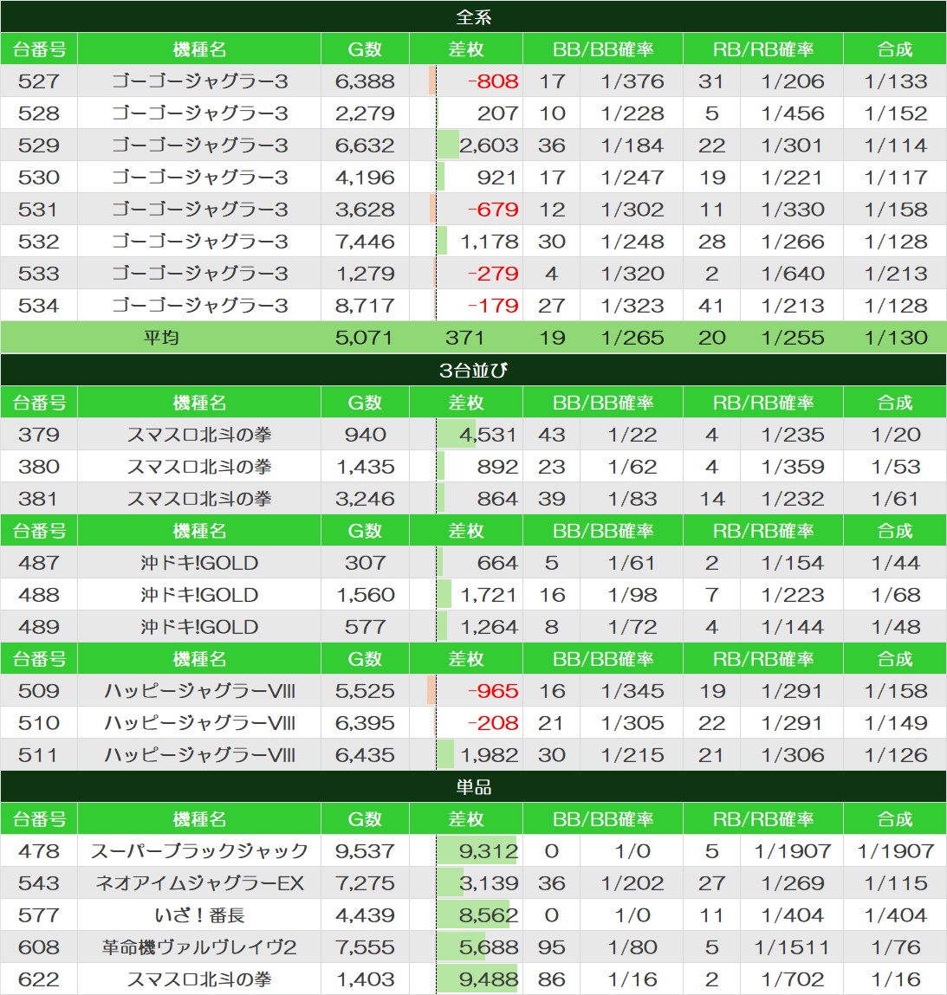Click the 1/404 combined rate in row 577

[895, 915]
